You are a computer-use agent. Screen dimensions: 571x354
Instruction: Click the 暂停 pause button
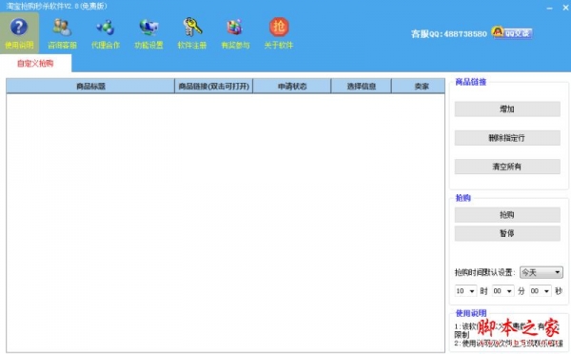click(507, 233)
